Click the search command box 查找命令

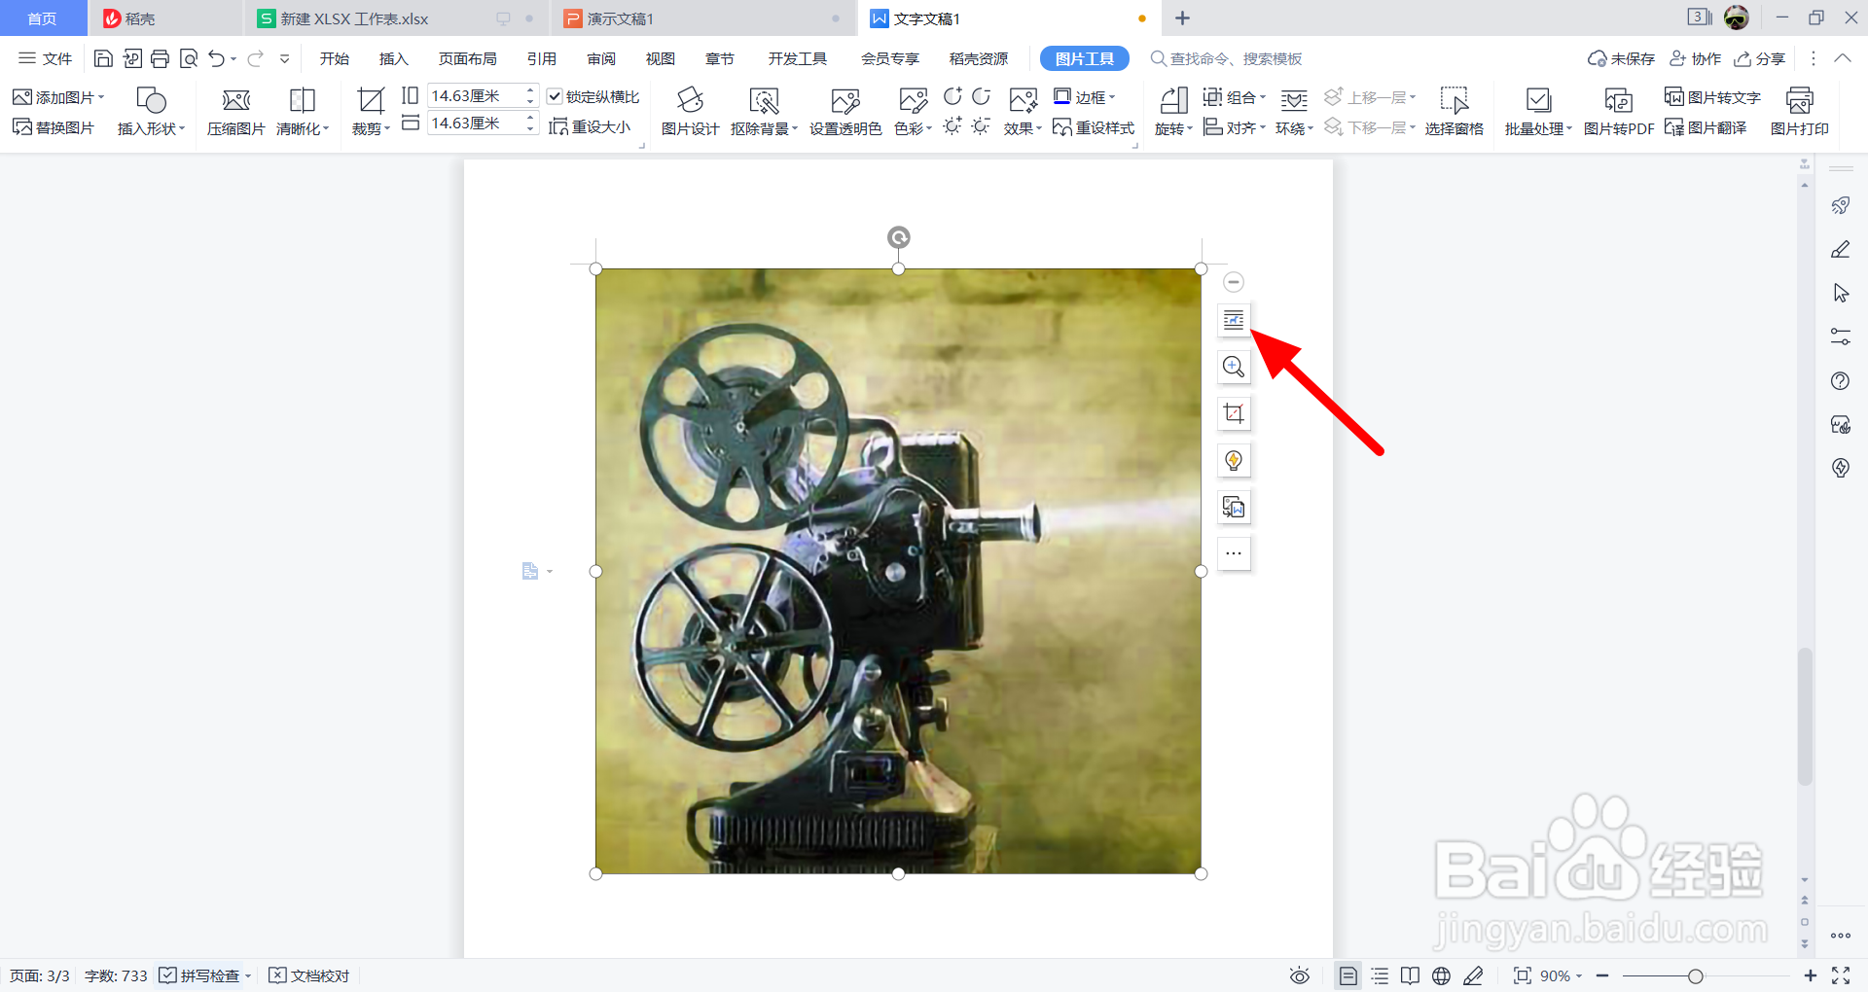click(x=1226, y=59)
